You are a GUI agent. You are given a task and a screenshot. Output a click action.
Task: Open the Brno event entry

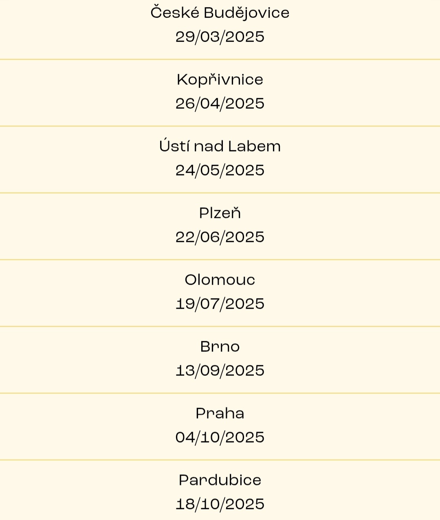220,360
